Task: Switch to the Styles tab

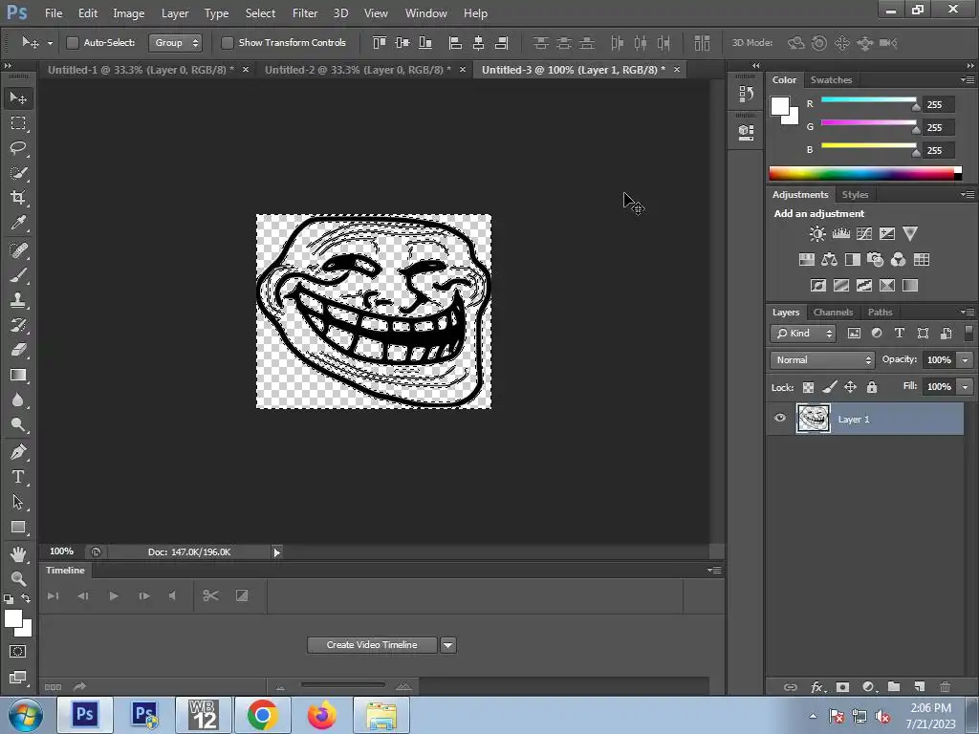Action: click(x=855, y=195)
